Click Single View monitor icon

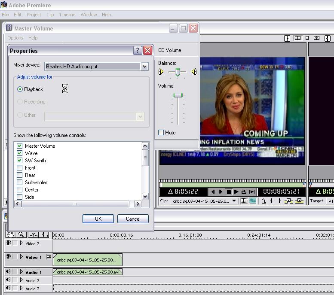307,38
